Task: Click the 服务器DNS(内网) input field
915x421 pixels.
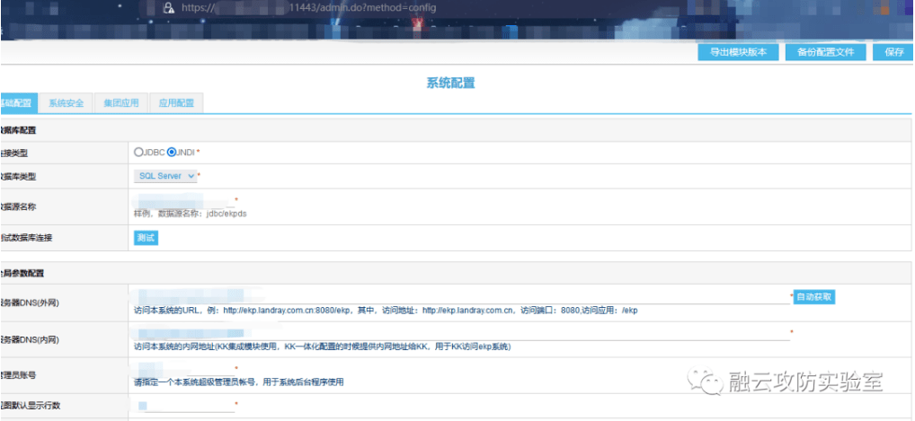Action: (462, 333)
